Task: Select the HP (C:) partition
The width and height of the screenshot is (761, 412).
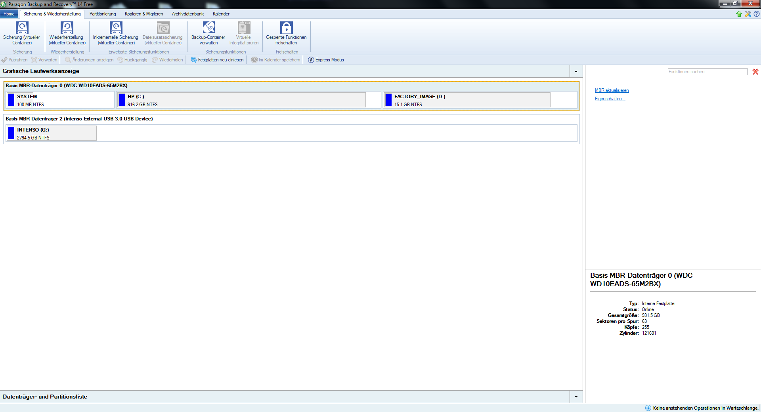Action: click(249, 100)
